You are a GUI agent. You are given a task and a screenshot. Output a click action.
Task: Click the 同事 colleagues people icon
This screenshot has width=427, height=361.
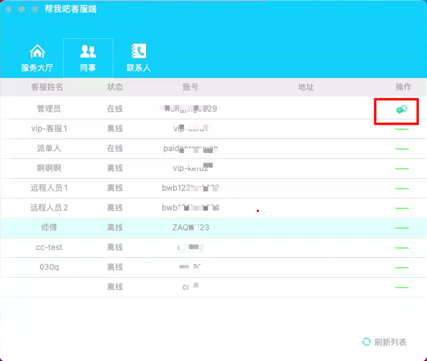pos(88,51)
